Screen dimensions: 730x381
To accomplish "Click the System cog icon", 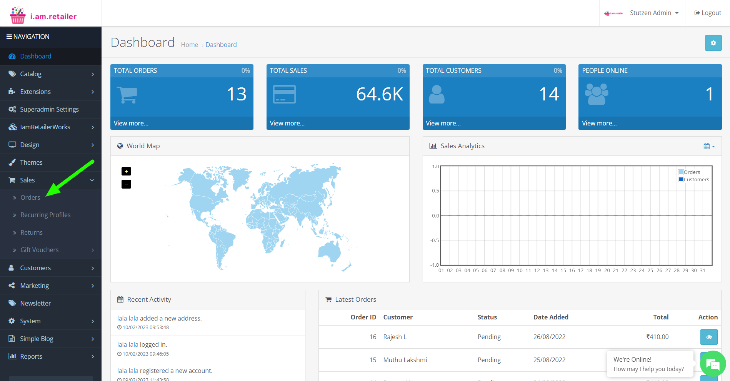I will (x=12, y=321).
